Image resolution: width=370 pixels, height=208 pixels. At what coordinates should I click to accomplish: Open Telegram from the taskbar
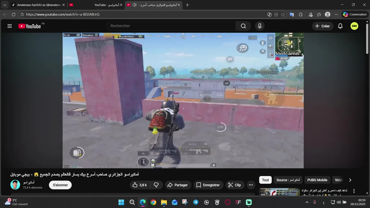[196, 203]
